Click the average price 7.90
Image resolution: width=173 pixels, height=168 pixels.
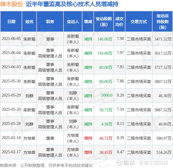[120, 38]
